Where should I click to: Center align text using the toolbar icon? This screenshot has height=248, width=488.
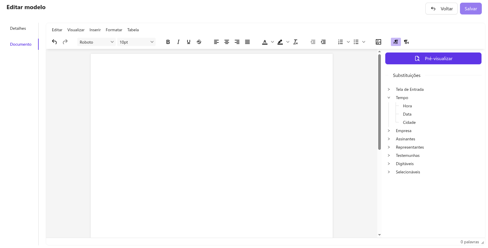pos(227,42)
